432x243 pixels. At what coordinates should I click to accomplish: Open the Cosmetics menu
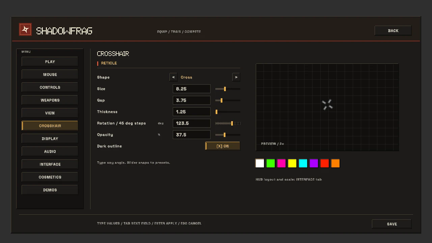click(50, 177)
